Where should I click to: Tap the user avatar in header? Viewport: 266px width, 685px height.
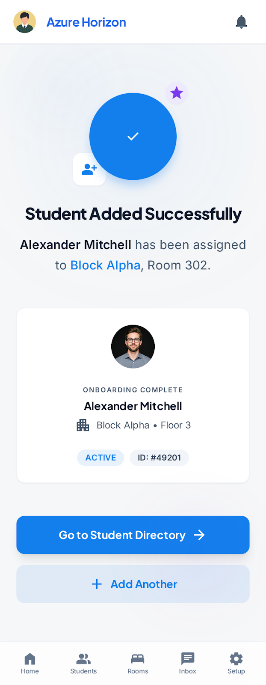pyautogui.click(x=25, y=22)
